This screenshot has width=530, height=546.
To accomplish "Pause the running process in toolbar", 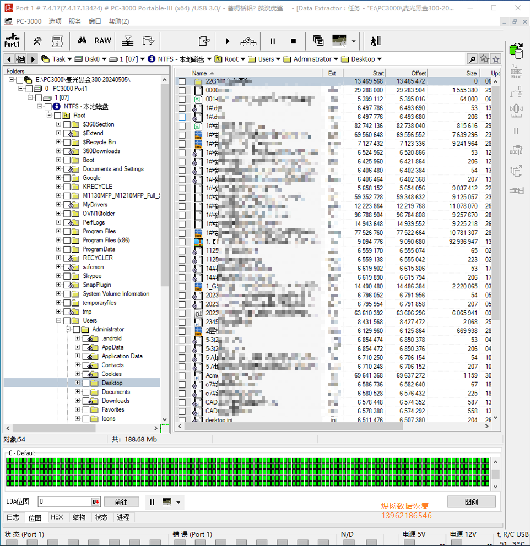I will click(273, 41).
